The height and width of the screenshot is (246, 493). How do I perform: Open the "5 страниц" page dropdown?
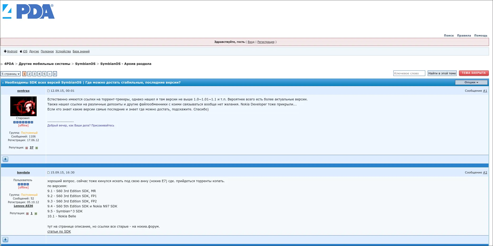click(11, 74)
